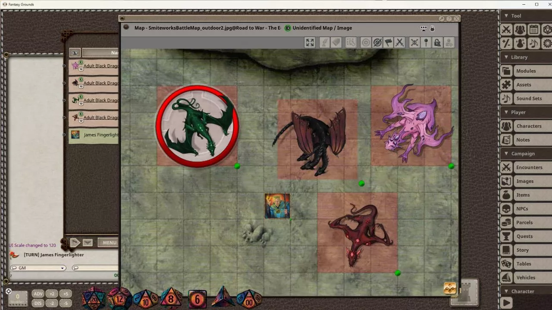
Task: Open Tables in the sidebar
Action: [526, 263]
